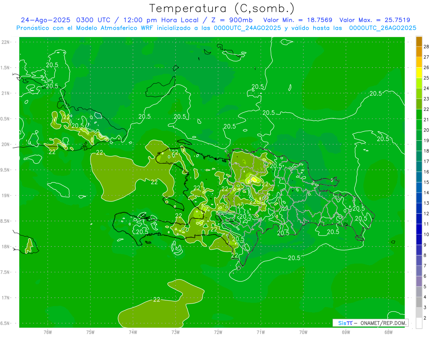436x337 pixels.
Task: Select the lavender swatch between legend 5 and 6
Action: (x=419, y=281)
